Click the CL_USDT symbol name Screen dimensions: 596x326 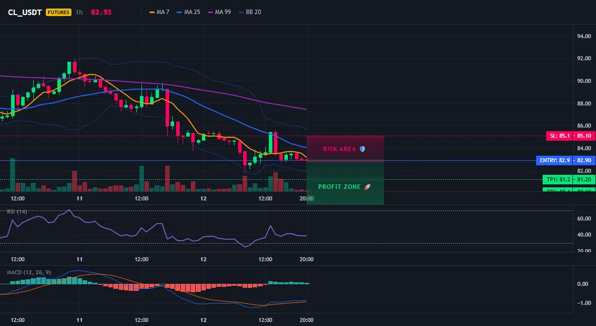coord(25,12)
